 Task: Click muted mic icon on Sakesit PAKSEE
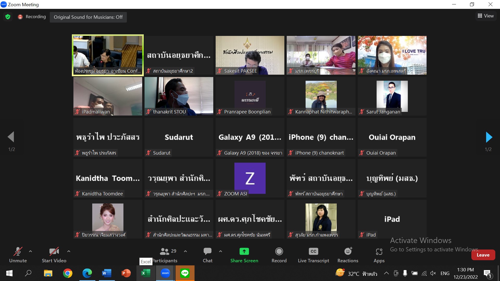[x=220, y=71]
